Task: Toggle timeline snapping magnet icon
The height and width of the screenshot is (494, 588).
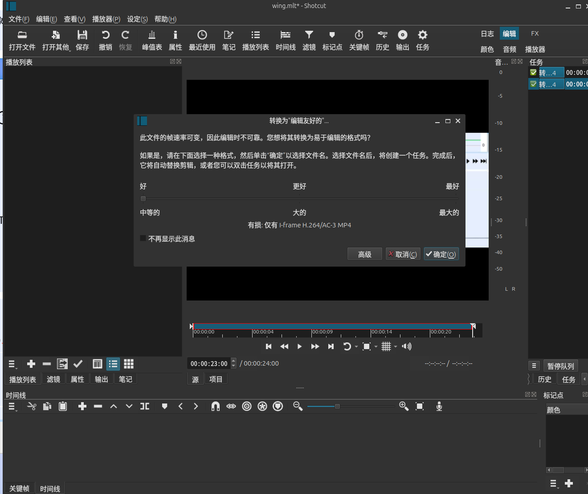Action: [x=215, y=406]
